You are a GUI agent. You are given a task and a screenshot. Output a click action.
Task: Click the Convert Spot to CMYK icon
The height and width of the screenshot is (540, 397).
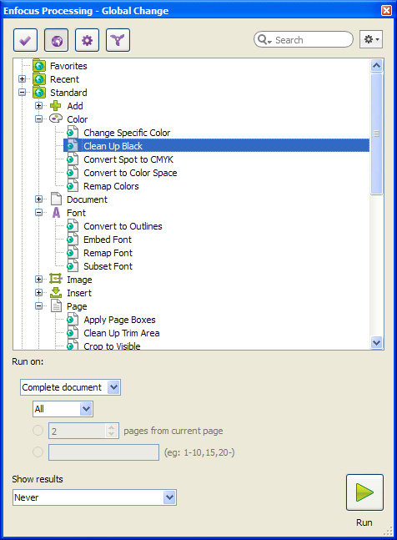coord(73,159)
